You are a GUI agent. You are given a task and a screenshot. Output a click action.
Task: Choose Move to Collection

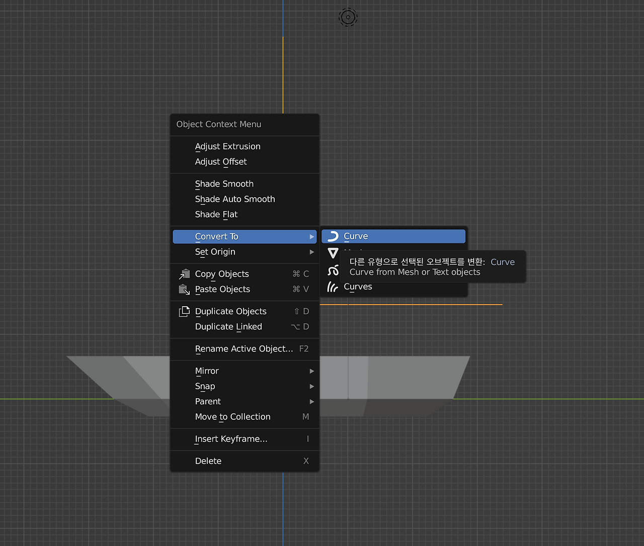[245, 417]
